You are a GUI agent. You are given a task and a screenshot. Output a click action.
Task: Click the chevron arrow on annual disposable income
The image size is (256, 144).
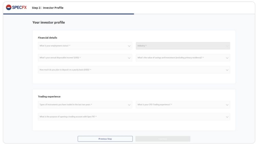click(129, 58)
